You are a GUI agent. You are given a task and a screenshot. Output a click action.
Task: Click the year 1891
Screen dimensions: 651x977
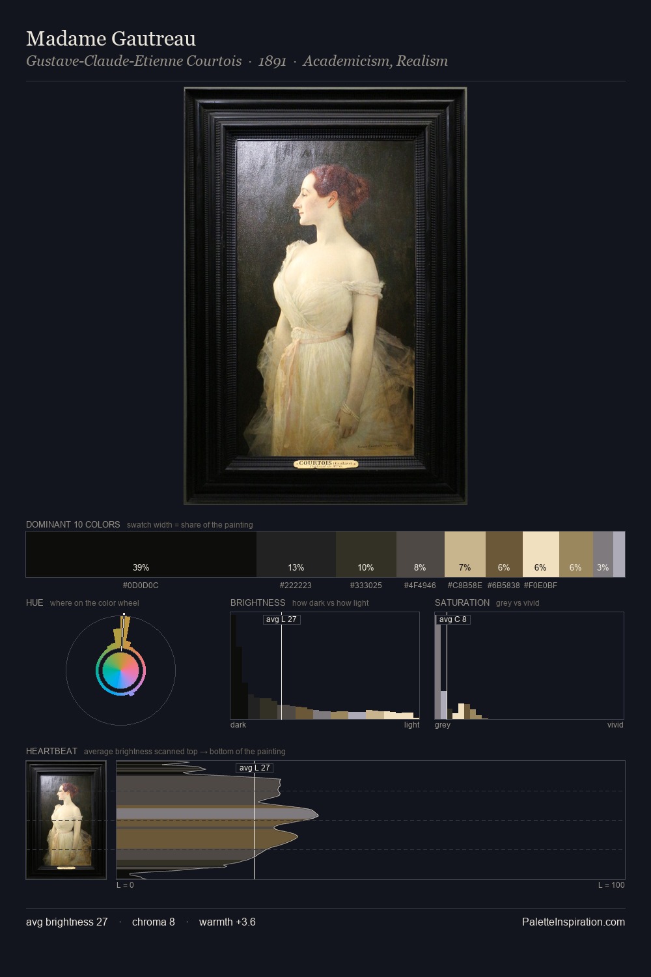272,61
